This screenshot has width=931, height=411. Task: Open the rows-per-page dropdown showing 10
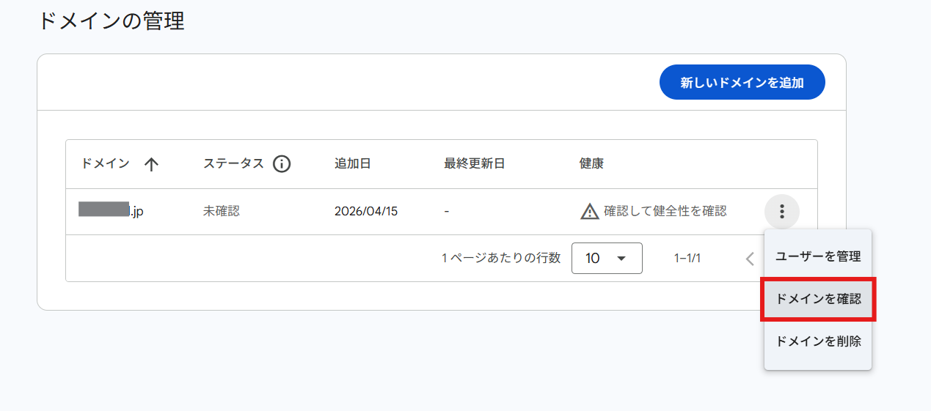[607, 258]
